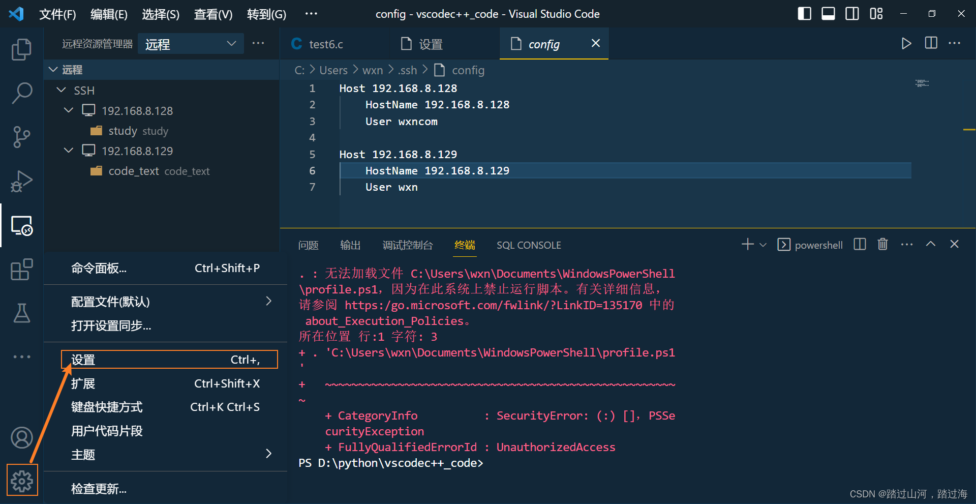This screenshot has height=504, width=976.
Task: Select 命令面板... menu entry
Action: [166, 268]
